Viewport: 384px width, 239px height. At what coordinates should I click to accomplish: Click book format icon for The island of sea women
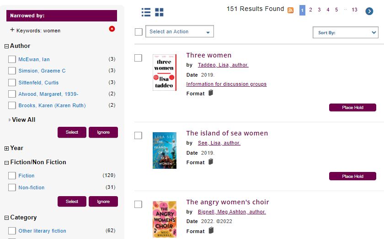tap(211, 162)
